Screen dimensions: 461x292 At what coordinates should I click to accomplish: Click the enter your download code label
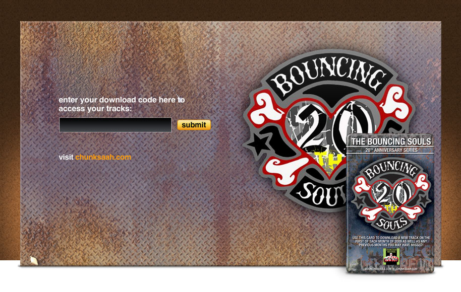click(122, 104)
